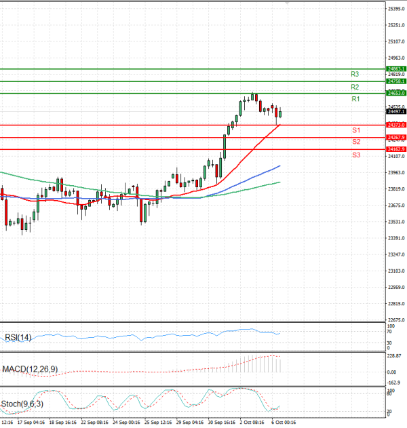The width and height of the screenshot is (407, 428).
Task: Click the RSI(14) indicator label
Action: 18,337
